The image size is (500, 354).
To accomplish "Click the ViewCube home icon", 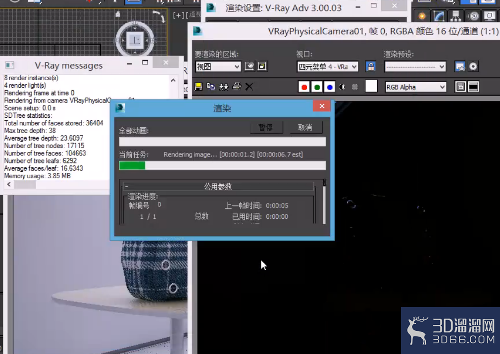I will (x=118, y=14).
